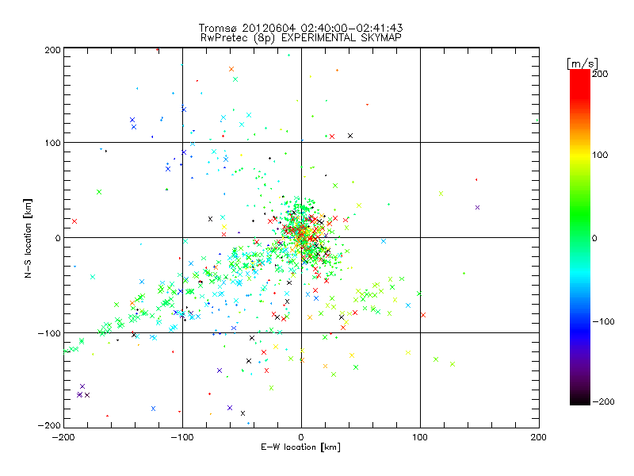Click the E-W axis tick label '0'

[x=301, y=437]
